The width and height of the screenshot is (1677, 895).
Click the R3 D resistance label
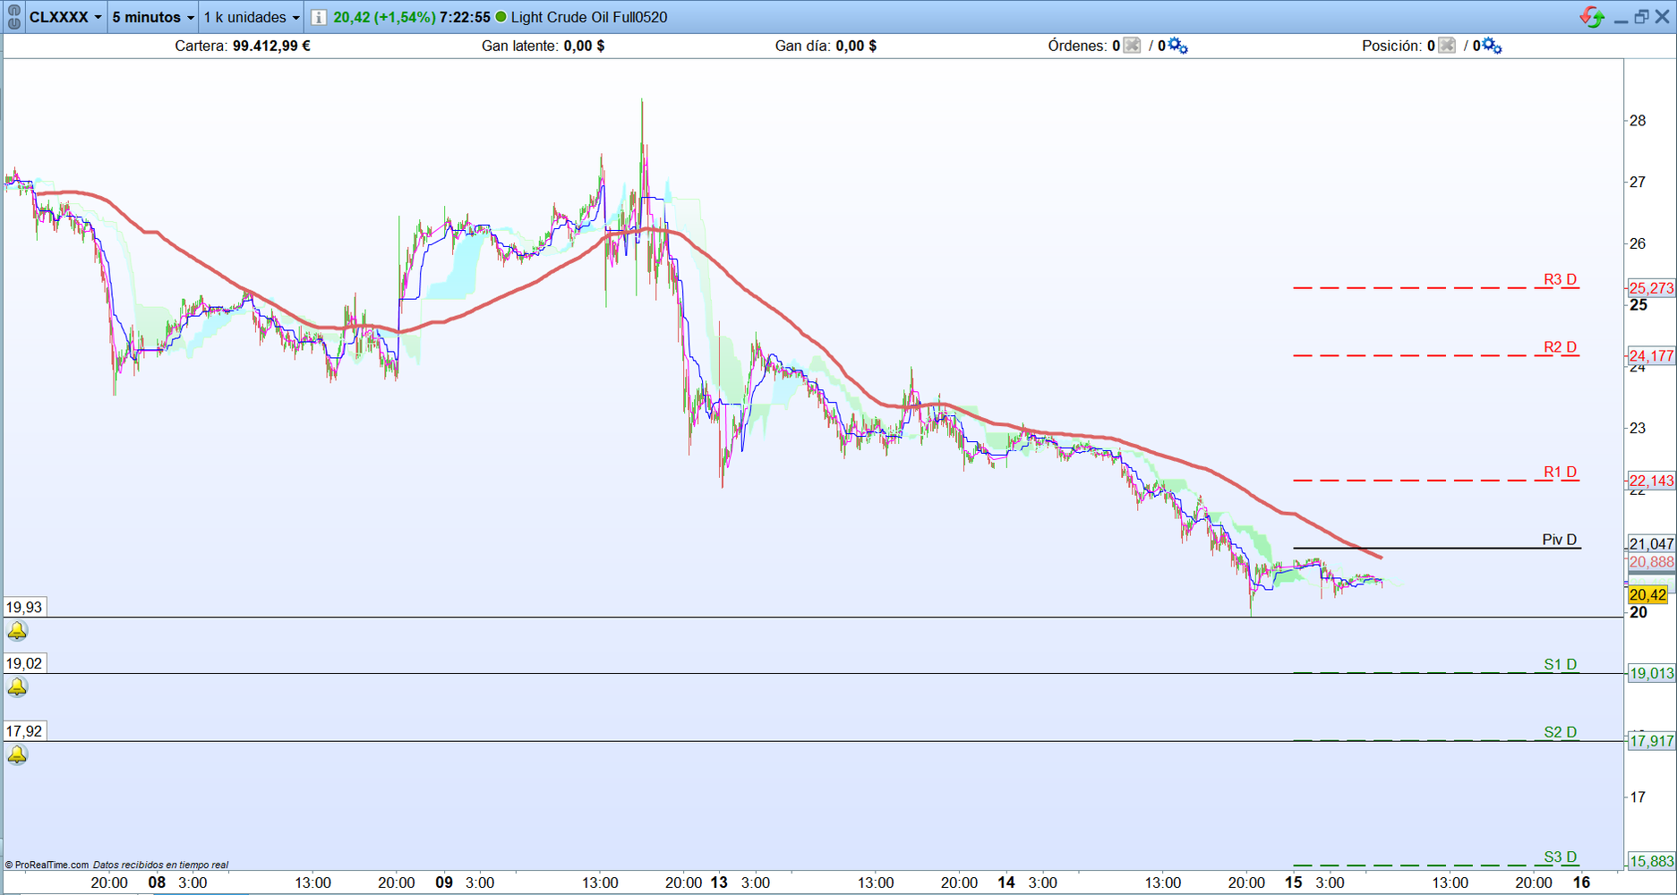pyautogui.click(x=1560, y=279)
